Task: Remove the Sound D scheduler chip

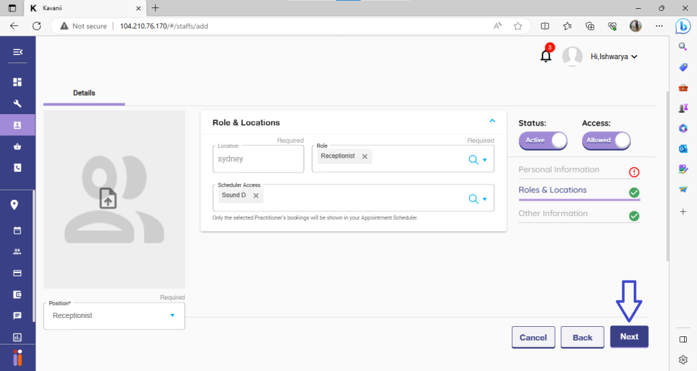Action: click(256, 196)
